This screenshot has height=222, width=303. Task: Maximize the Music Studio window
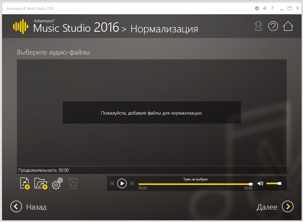[290, 8]
